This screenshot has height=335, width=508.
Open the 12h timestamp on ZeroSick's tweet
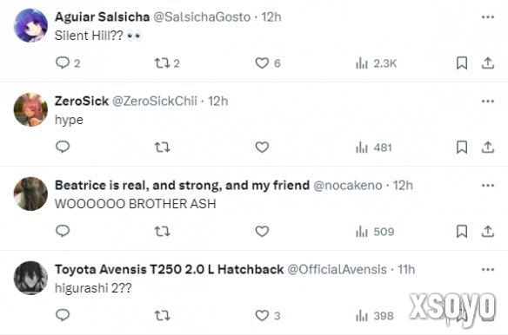pos(218,102)
